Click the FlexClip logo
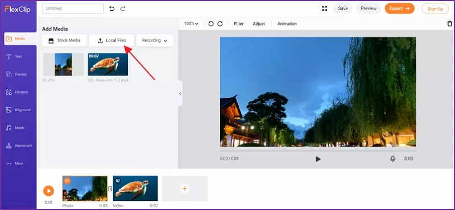 (x=18, y=9)
